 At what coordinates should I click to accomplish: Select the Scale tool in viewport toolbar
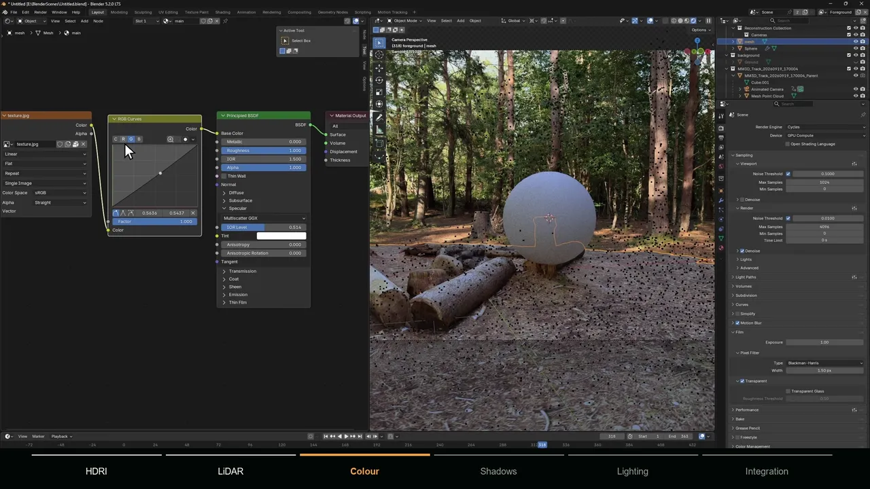[379, 92]
